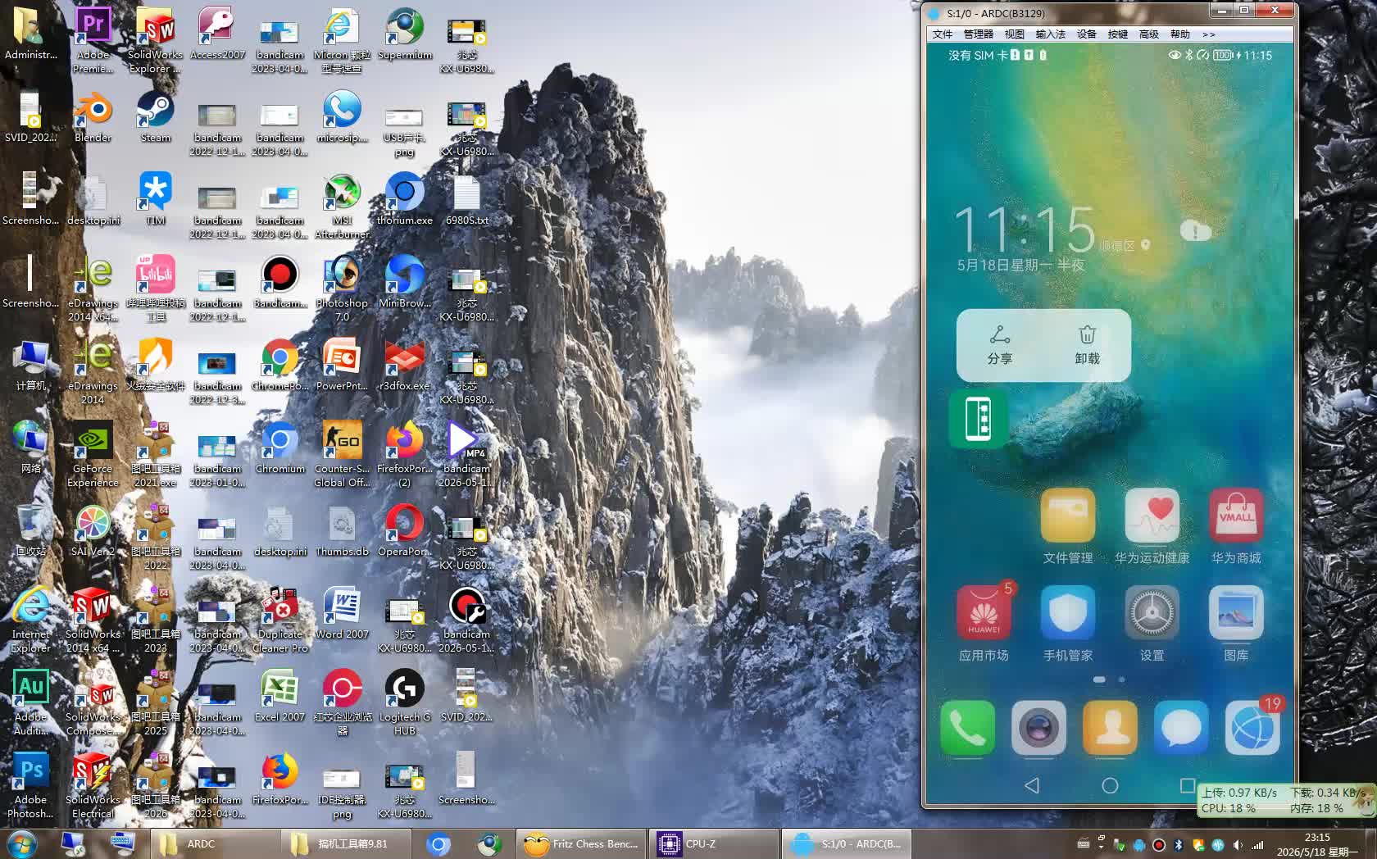The image size is (1377, 859).
Task: Tap the phone Recents navigation square
Action: (1187, 785)
